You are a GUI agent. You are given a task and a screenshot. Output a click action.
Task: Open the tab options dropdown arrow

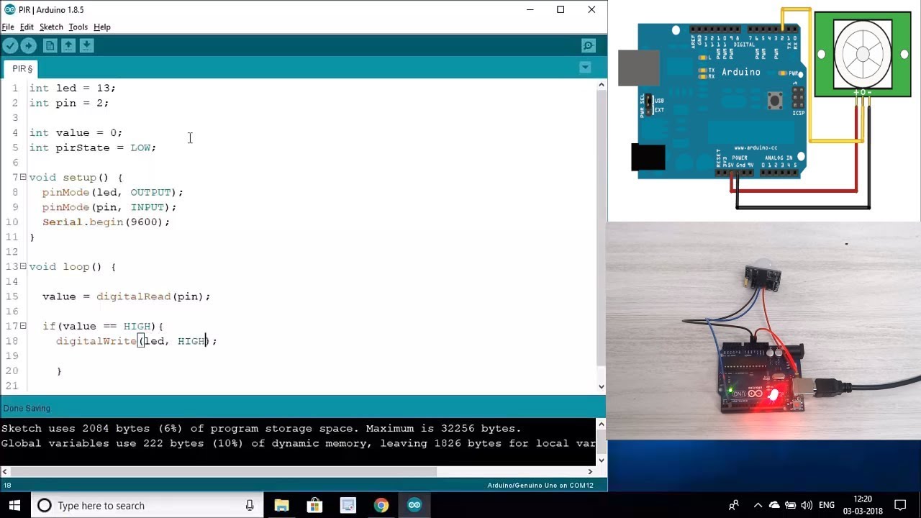(585, 68)
